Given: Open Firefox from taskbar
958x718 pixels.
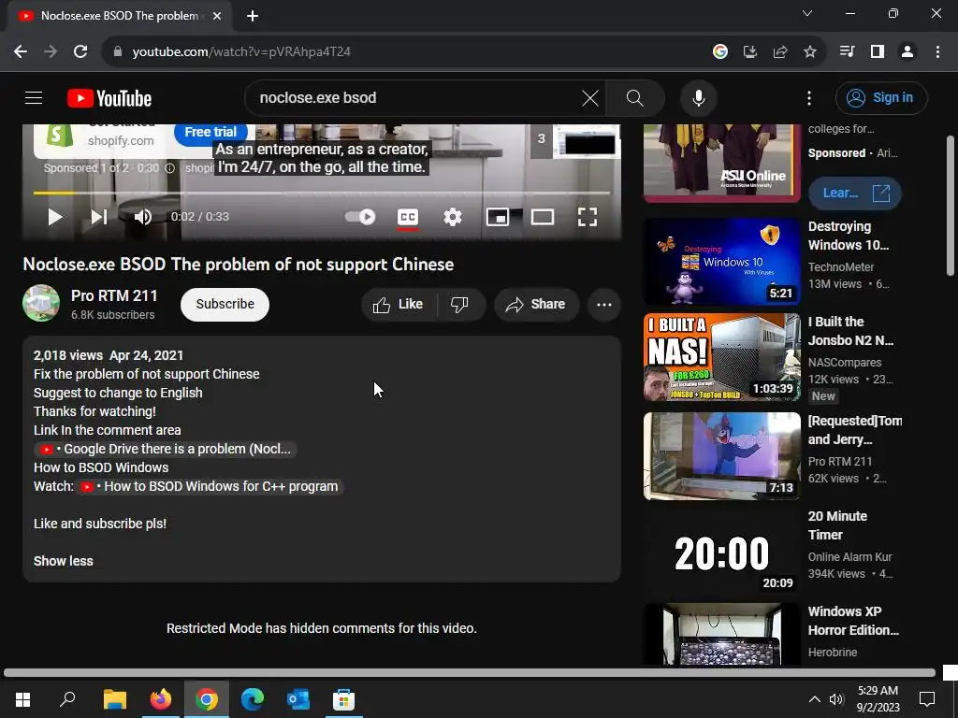Looking at the screenshot, I should [161, 699].
